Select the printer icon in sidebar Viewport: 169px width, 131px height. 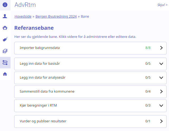click(x=5, y=28)
